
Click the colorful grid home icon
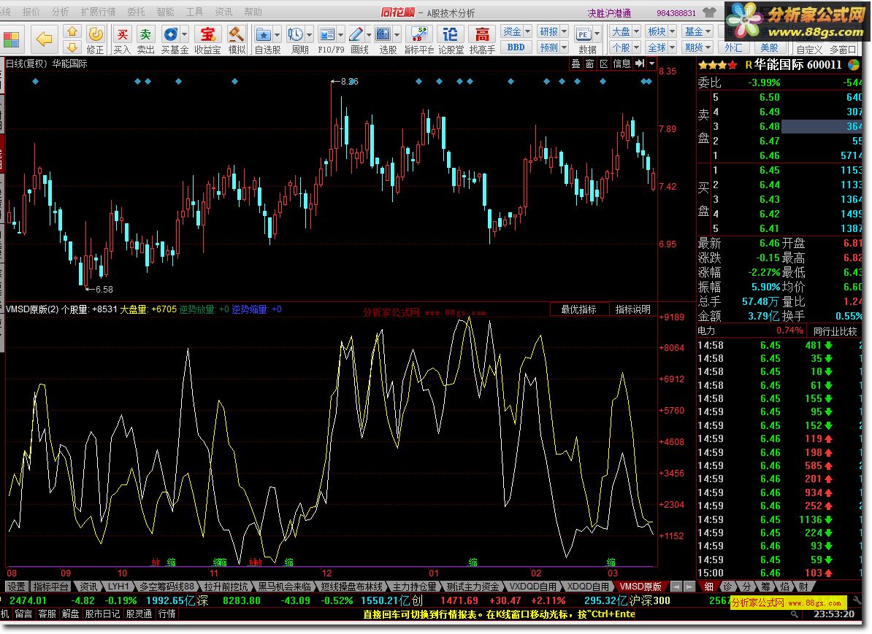tap(11, 40)
